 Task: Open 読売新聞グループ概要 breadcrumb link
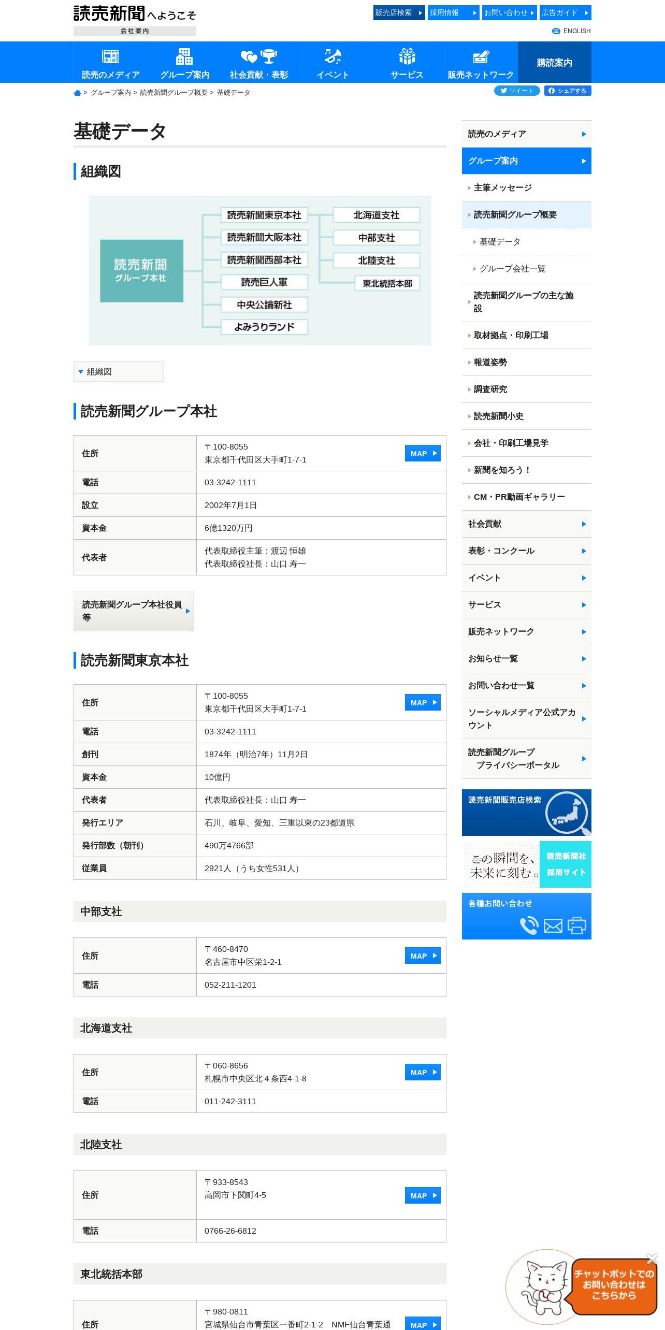(174, 93)
